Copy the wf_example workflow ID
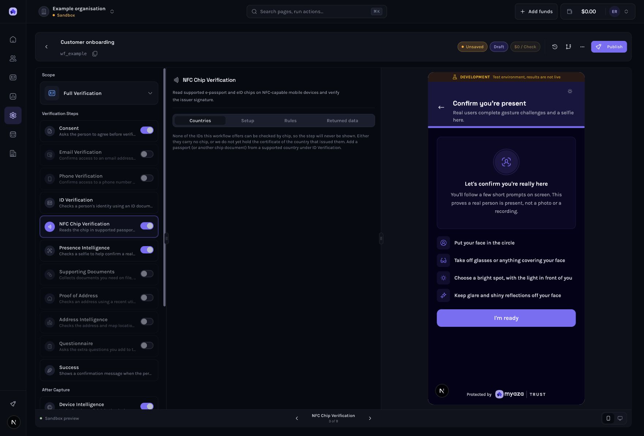 click(95, 54)
